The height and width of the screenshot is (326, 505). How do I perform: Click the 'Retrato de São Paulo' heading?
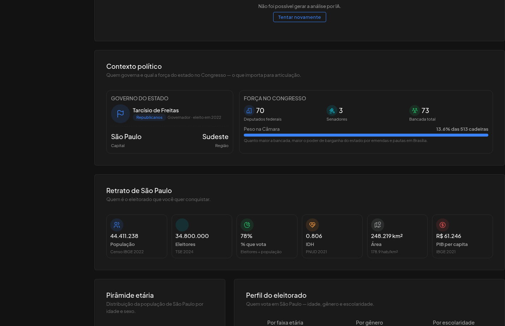coord(139,191)
